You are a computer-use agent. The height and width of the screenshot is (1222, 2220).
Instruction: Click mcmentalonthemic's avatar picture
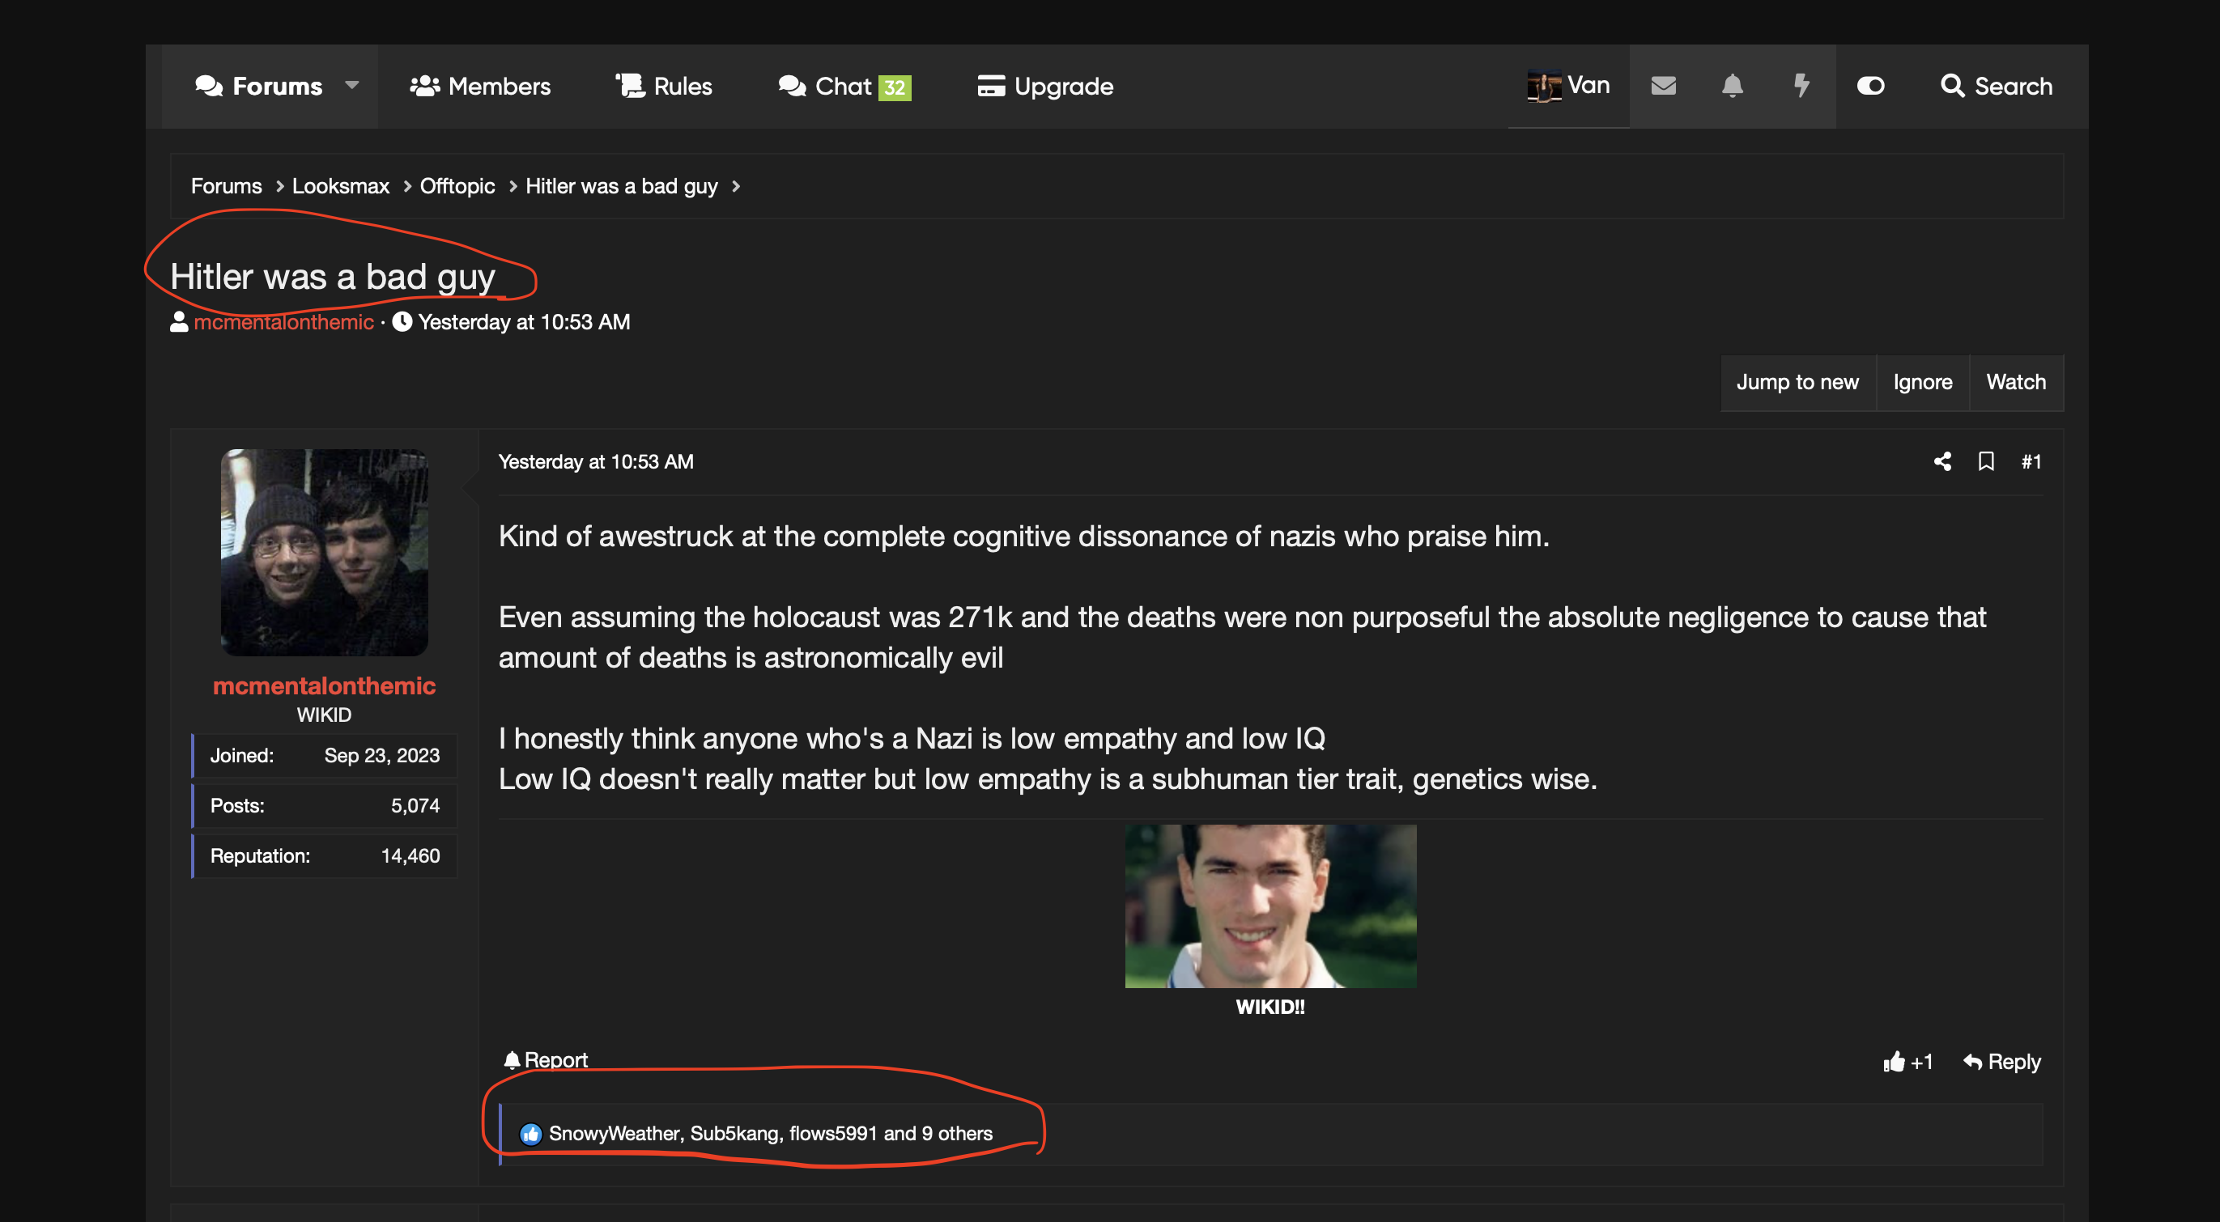324,552
